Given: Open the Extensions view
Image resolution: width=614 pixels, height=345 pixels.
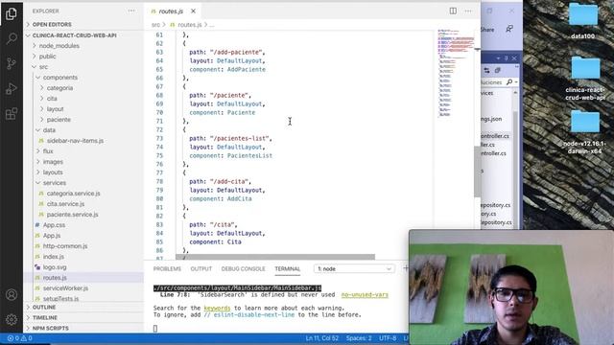Looking at the screenshot, I should (12, 114).
